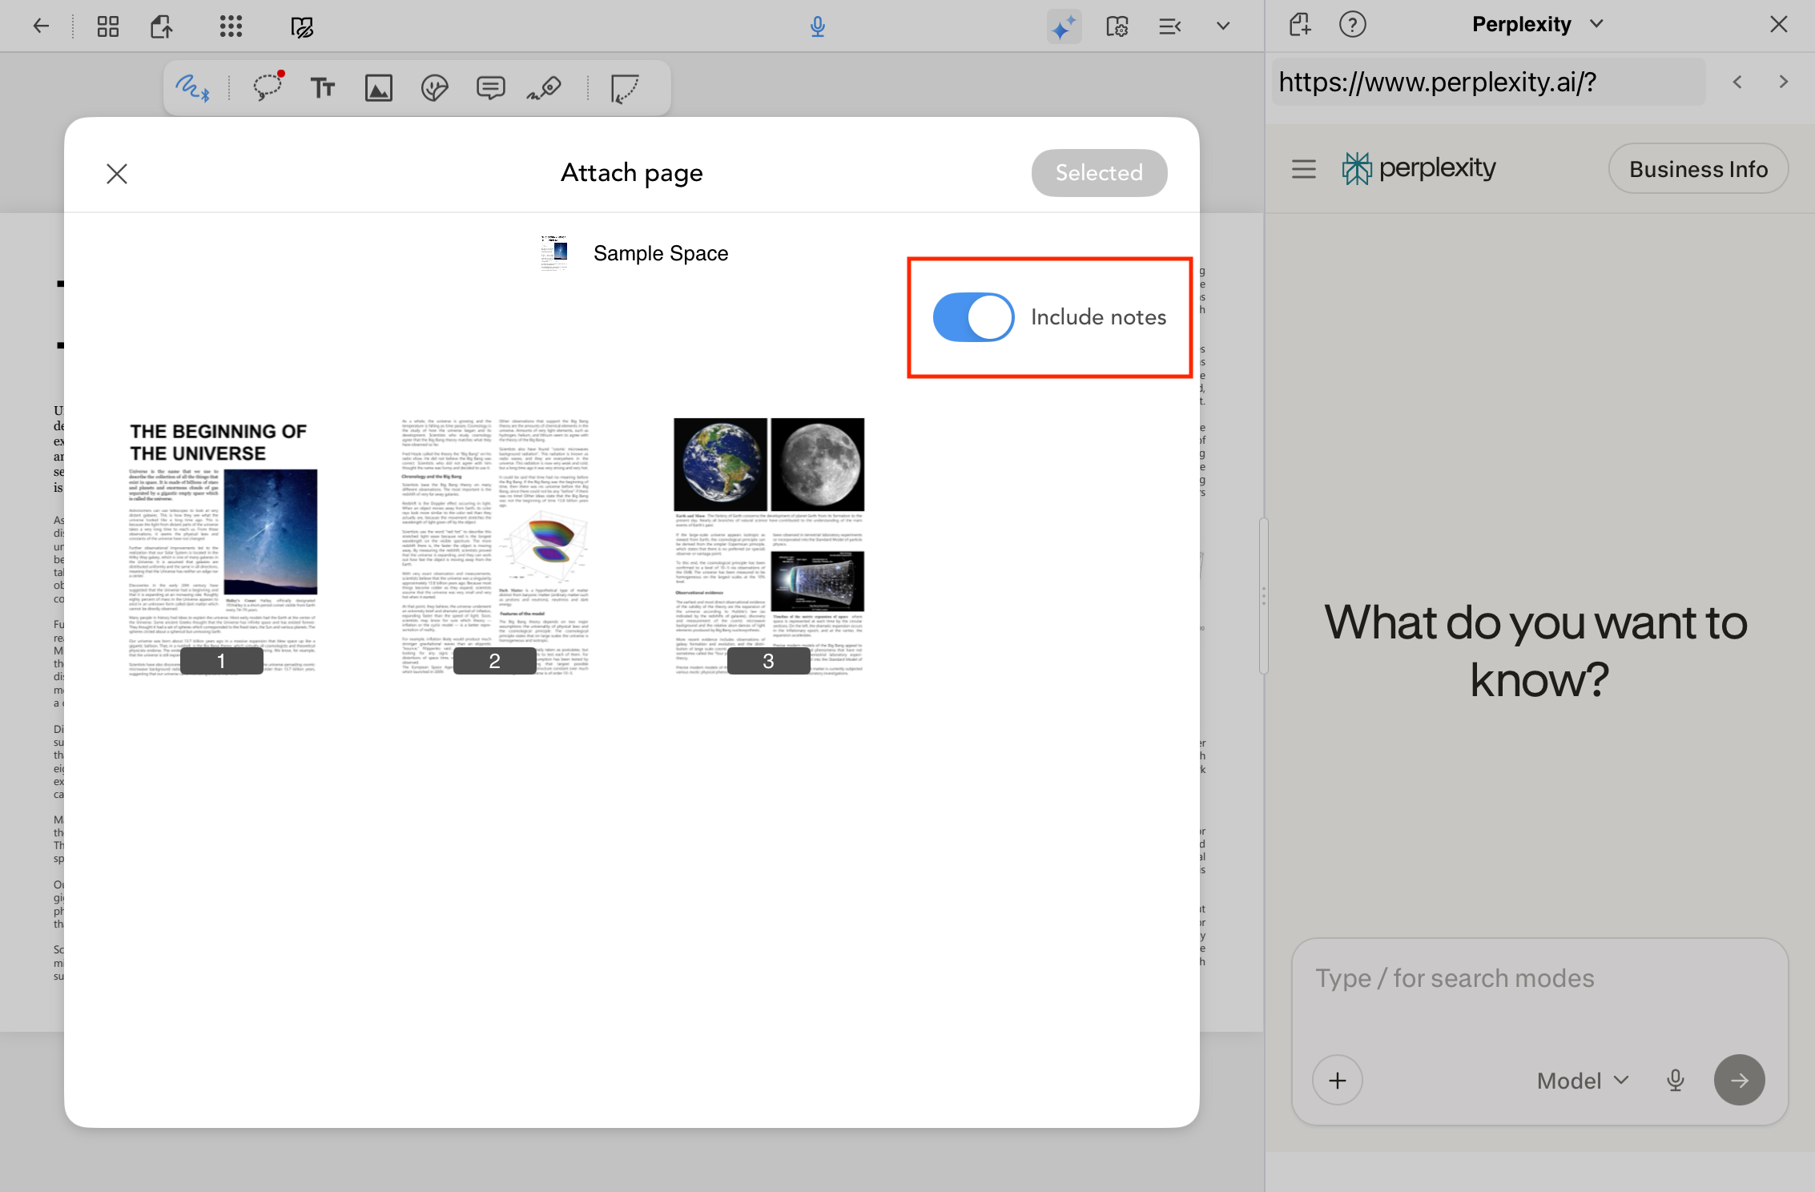
Task: Submit the query with arrow button
Action: click(x=1740, y=1081)
